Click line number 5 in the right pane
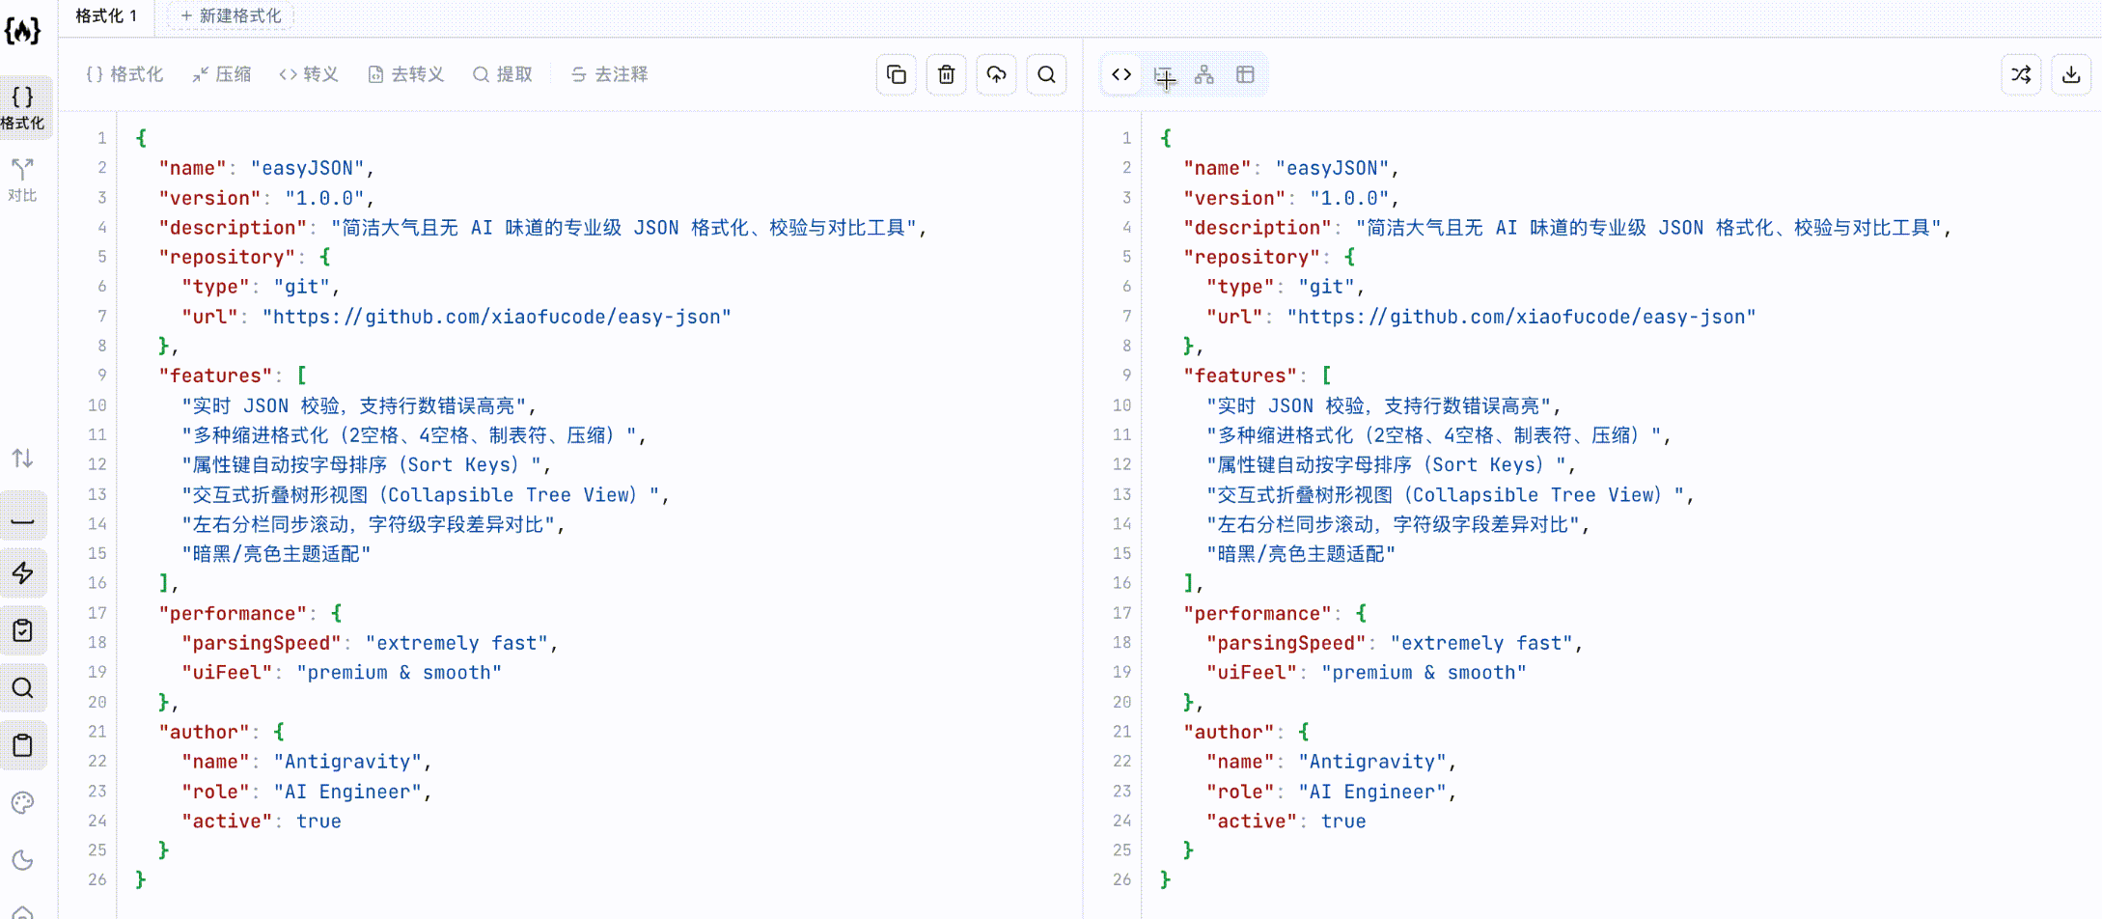The height and width of the screenshot is (919, 2102). pos(1126,257)
